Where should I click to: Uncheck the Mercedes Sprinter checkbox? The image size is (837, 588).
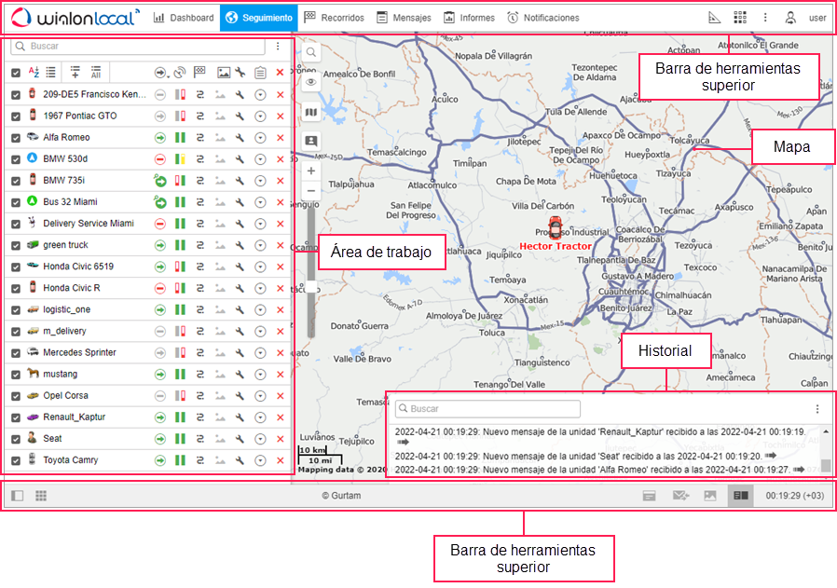click(15, 353)
